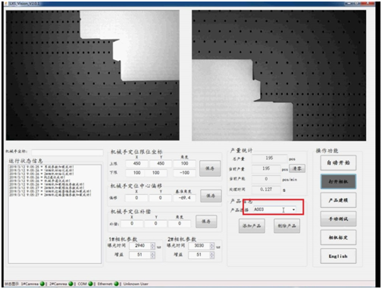
Task: Click the upper limit X field showing 450
Action: (x=136, y=164)
